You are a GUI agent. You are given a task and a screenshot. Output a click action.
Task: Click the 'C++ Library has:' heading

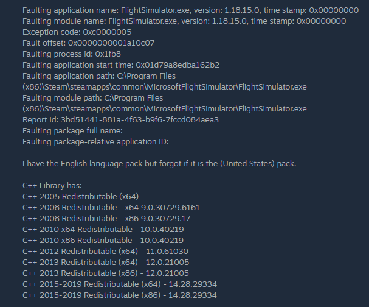[56, 186]
